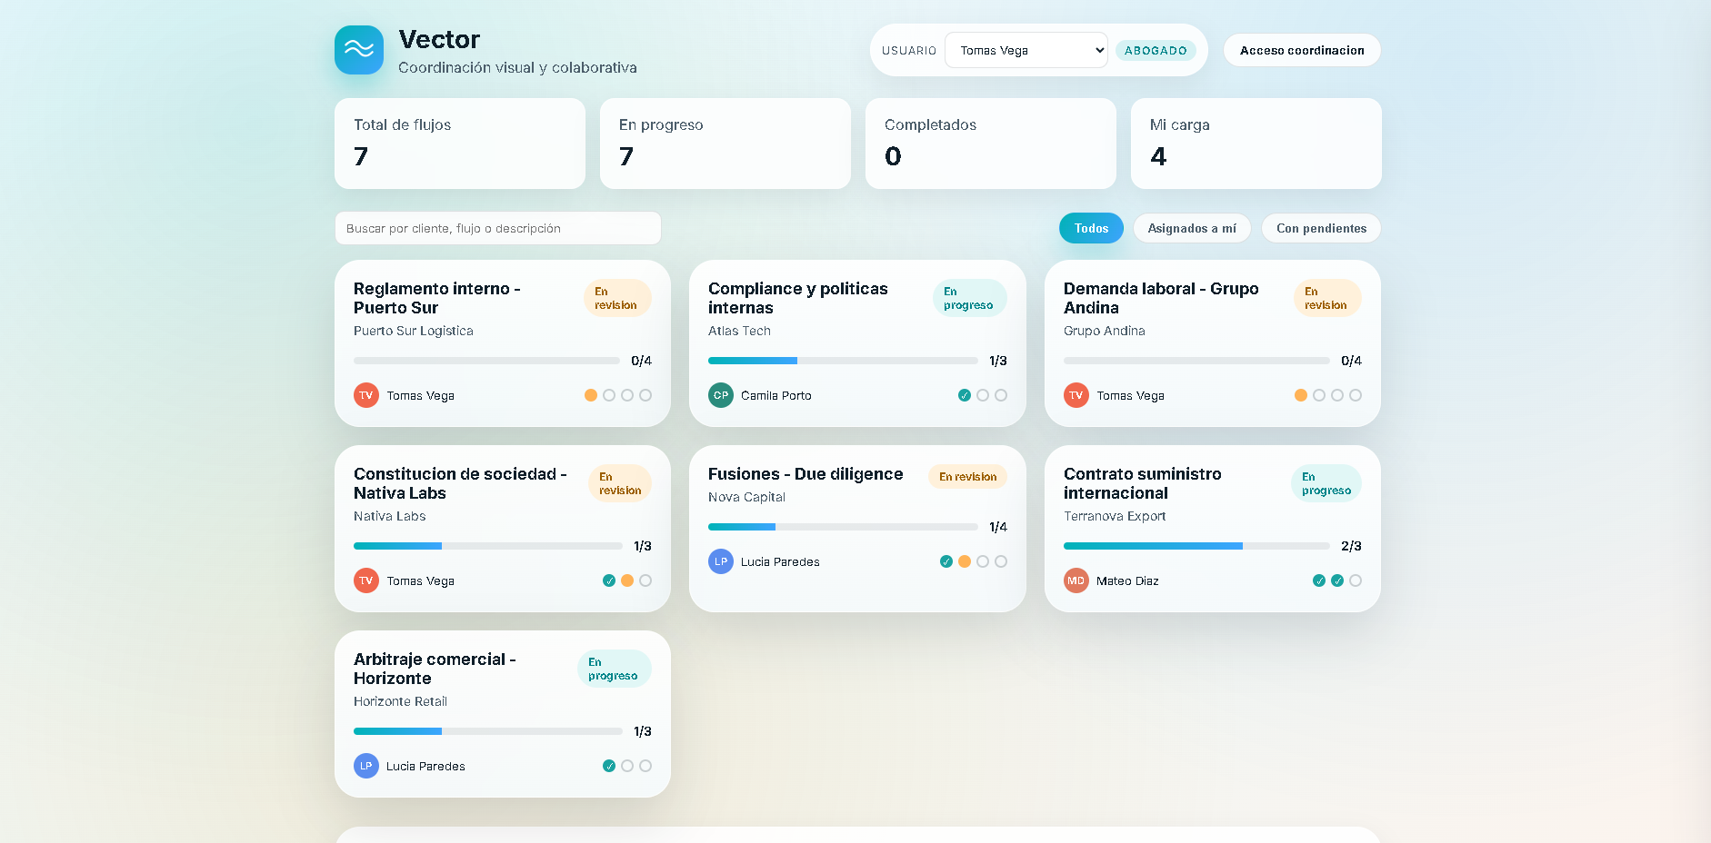This screenshot has height=843, width=1711.
Task: Click the ABOGADO role badge
Action: 1156,50
